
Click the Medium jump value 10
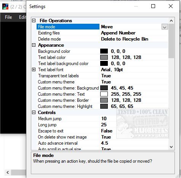click(x=104, y=119)
